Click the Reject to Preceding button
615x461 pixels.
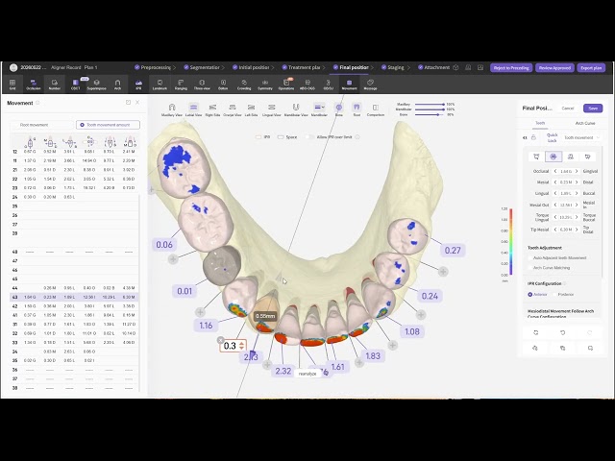coord(511,68)
